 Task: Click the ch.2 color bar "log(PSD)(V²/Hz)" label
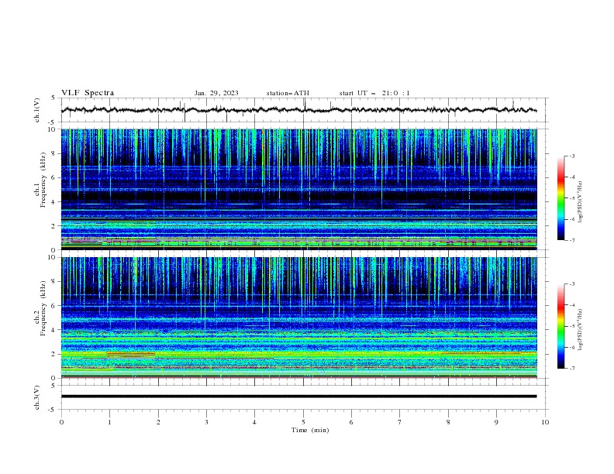(x=580, y=330)
